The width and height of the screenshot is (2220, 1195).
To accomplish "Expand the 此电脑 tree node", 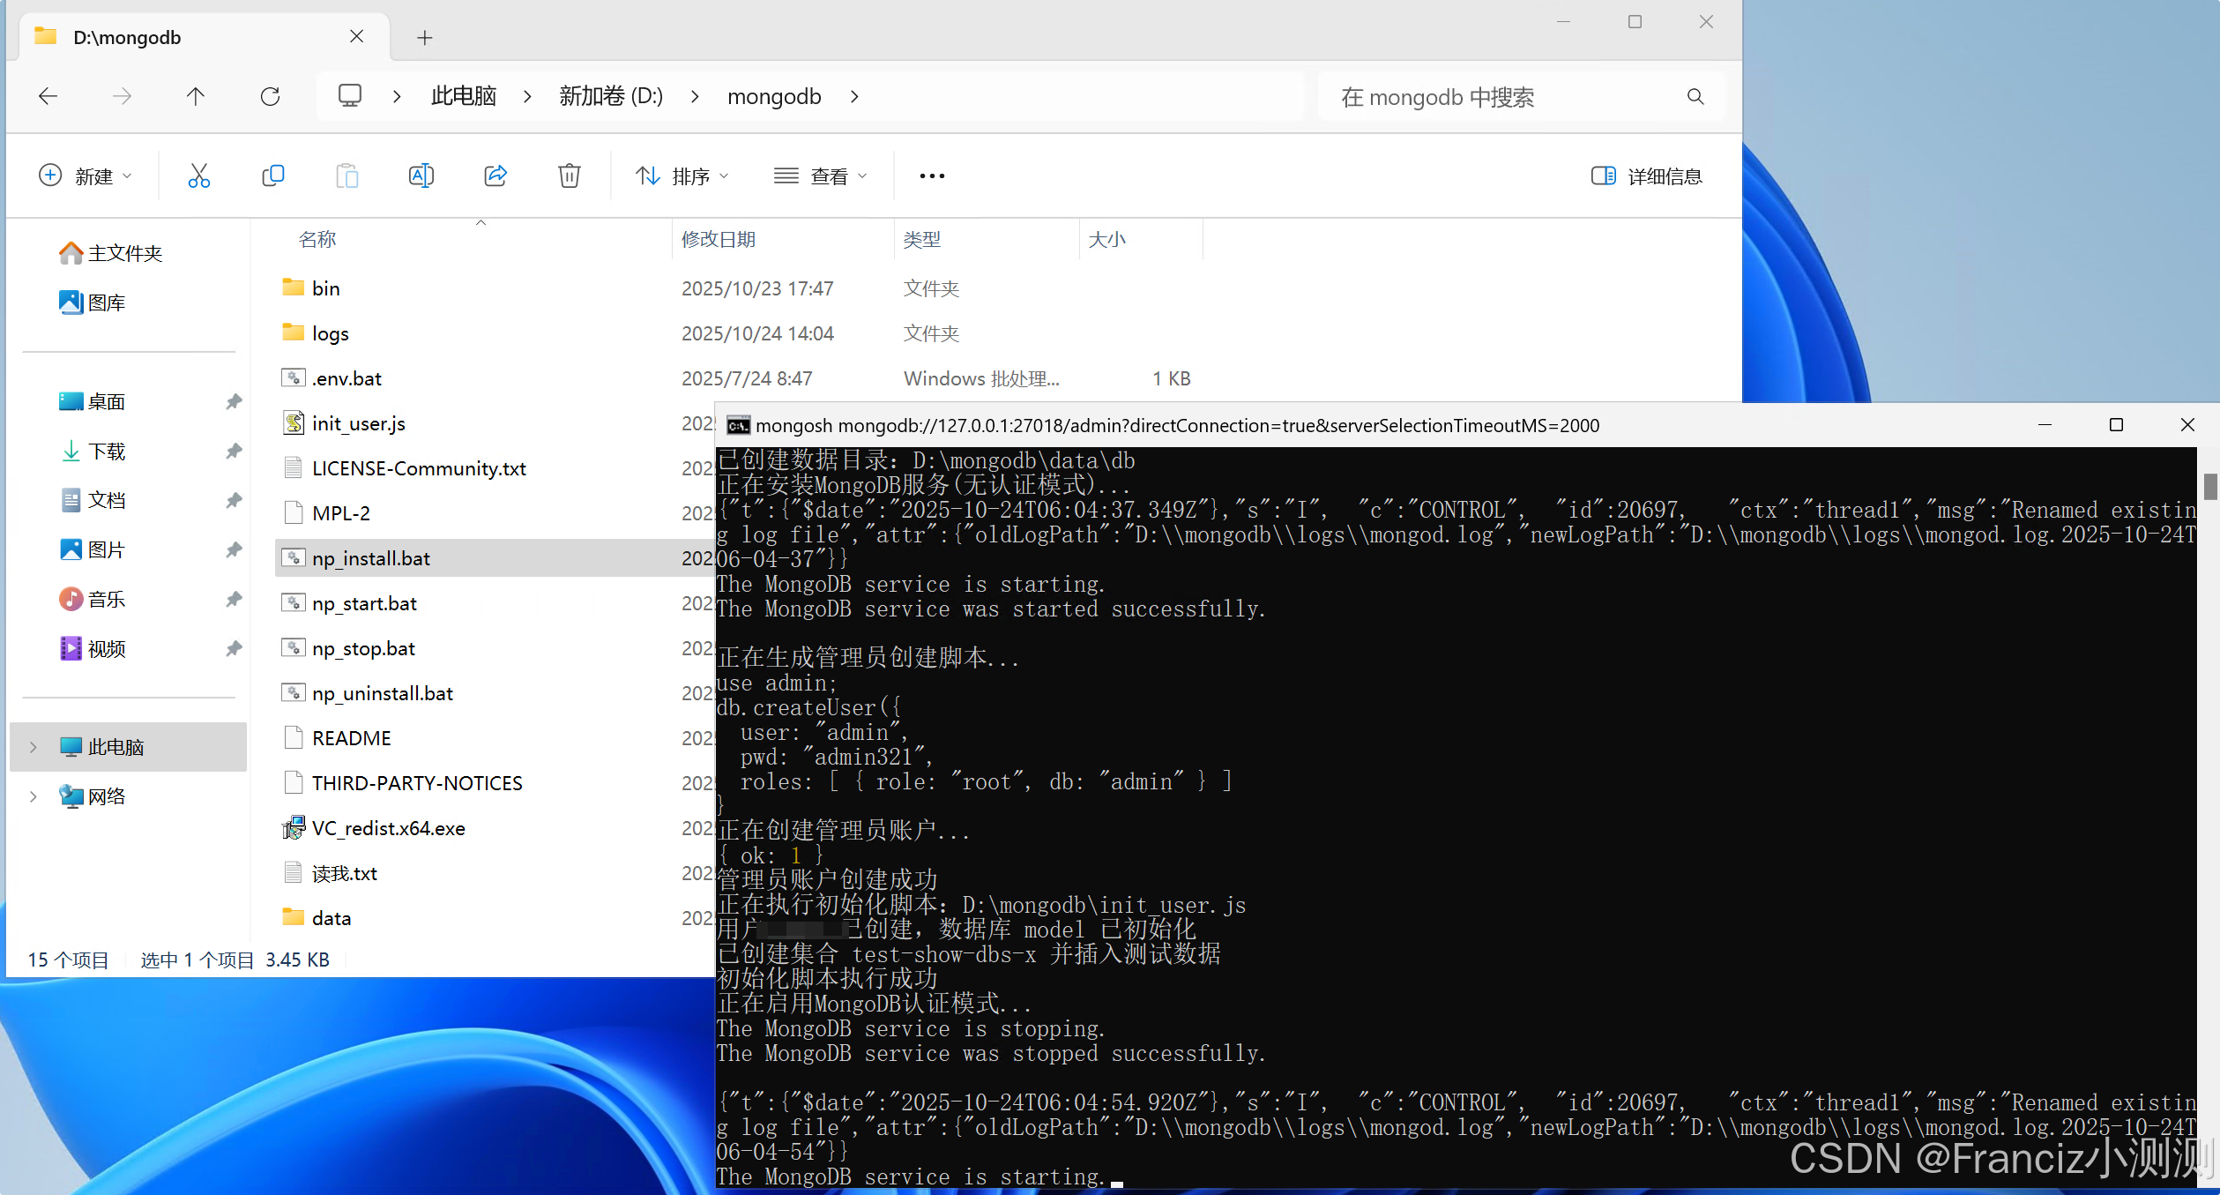I will (x=34, y=747).
